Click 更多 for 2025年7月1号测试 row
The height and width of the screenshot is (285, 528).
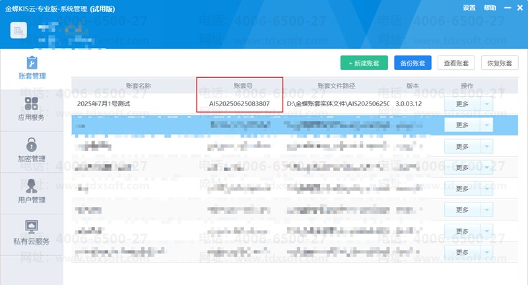[463, 104]
